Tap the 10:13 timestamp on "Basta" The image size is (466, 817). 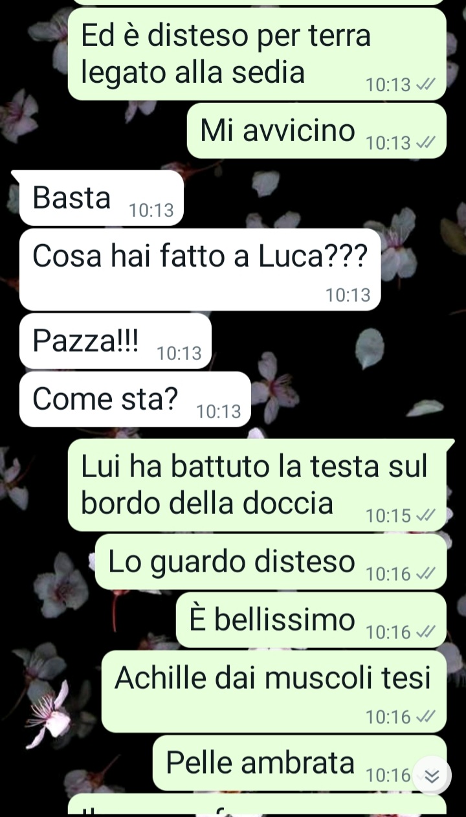point(151,210)
